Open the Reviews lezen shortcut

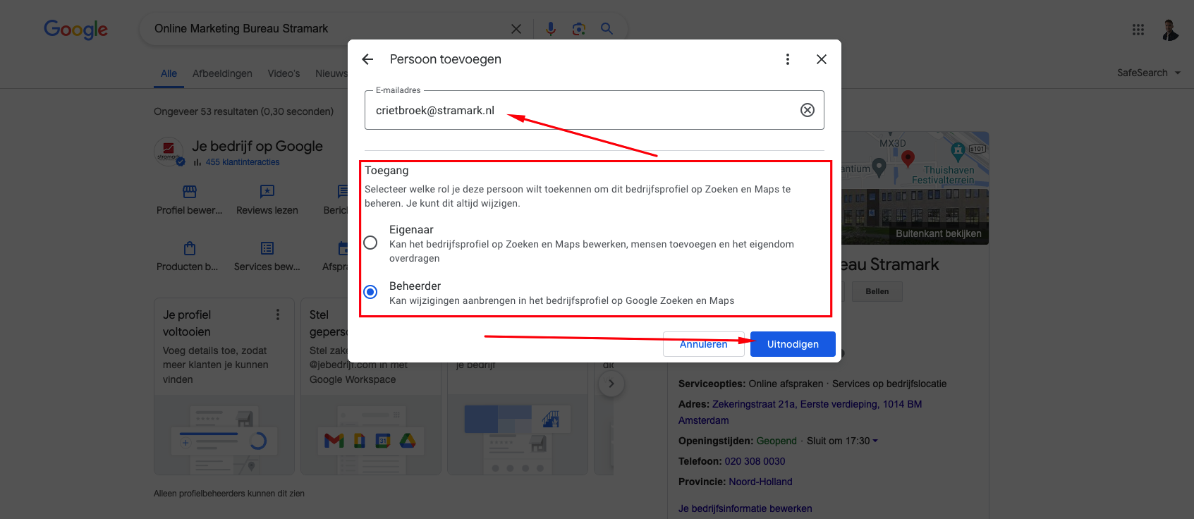tap(267, 200)
